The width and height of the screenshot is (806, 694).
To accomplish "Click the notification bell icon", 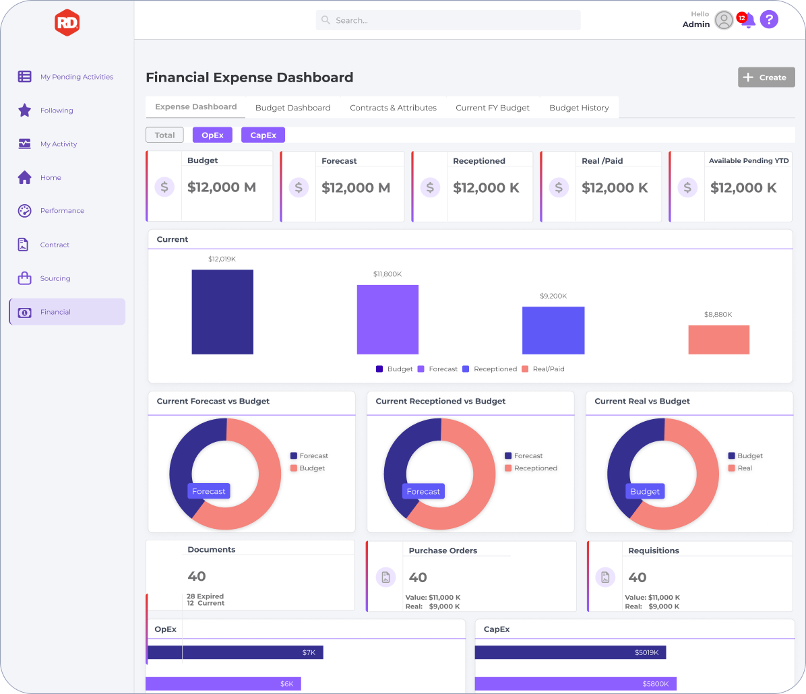I will point(749,21).
